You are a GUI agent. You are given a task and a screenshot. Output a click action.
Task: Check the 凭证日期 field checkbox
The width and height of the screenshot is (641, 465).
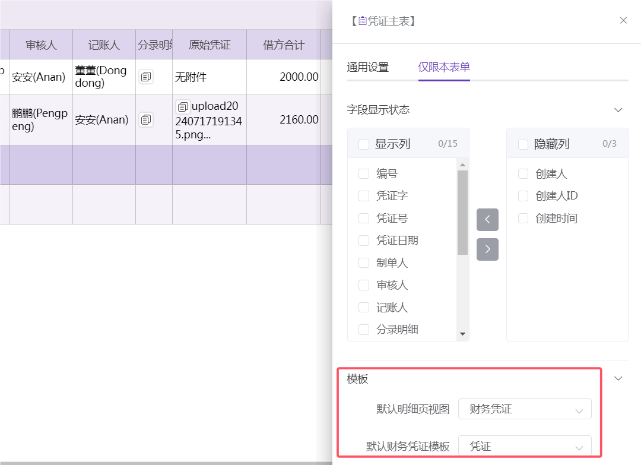pos(364,241)
